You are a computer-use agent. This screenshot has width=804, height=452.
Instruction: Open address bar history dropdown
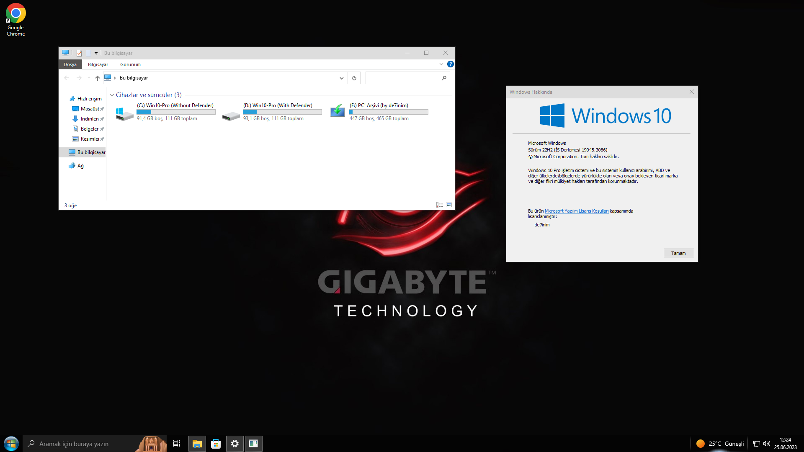pyautogui.click(x=342, y=78)
